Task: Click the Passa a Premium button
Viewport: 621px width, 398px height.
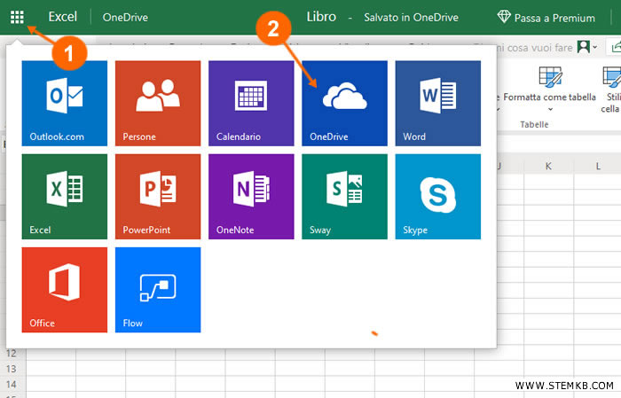Action: pos(547,17)
